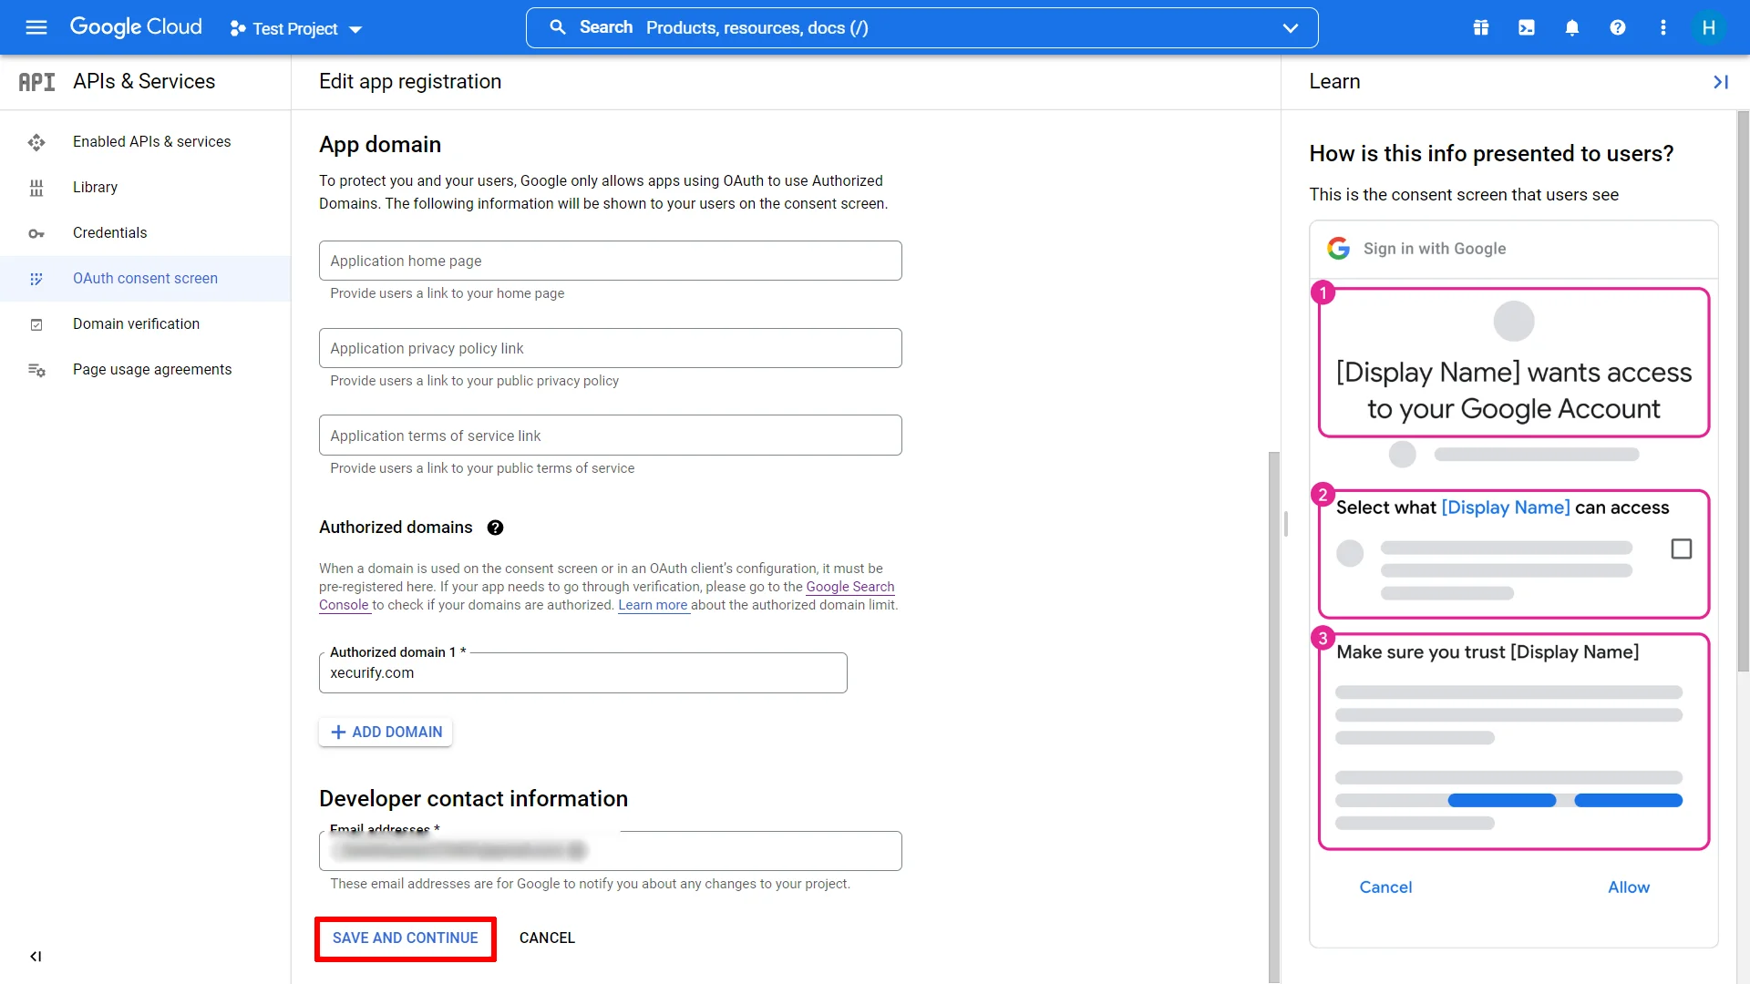The image size is (1750, 984).
Task: Click SAVE AND CONTINUE button
Action: click(405, 938)
